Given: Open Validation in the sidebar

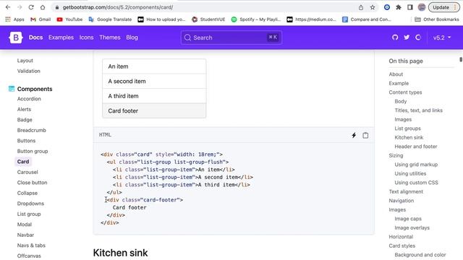Looking at the screenshot, I should point(29,71).
